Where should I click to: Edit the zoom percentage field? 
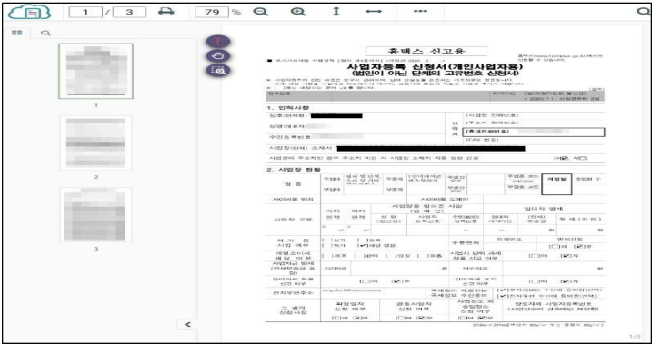point(213,12)
